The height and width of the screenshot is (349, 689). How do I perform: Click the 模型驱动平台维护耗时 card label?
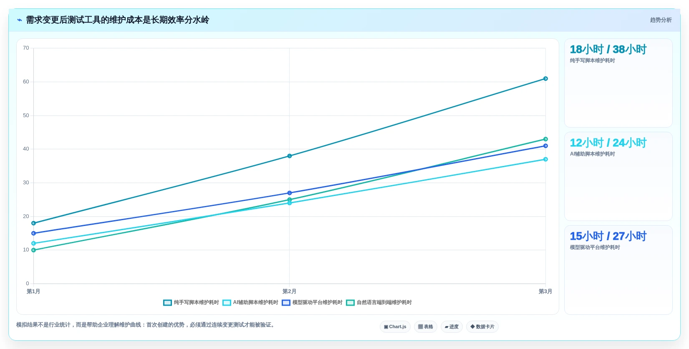pyautogui.click(x=595, y=248)
